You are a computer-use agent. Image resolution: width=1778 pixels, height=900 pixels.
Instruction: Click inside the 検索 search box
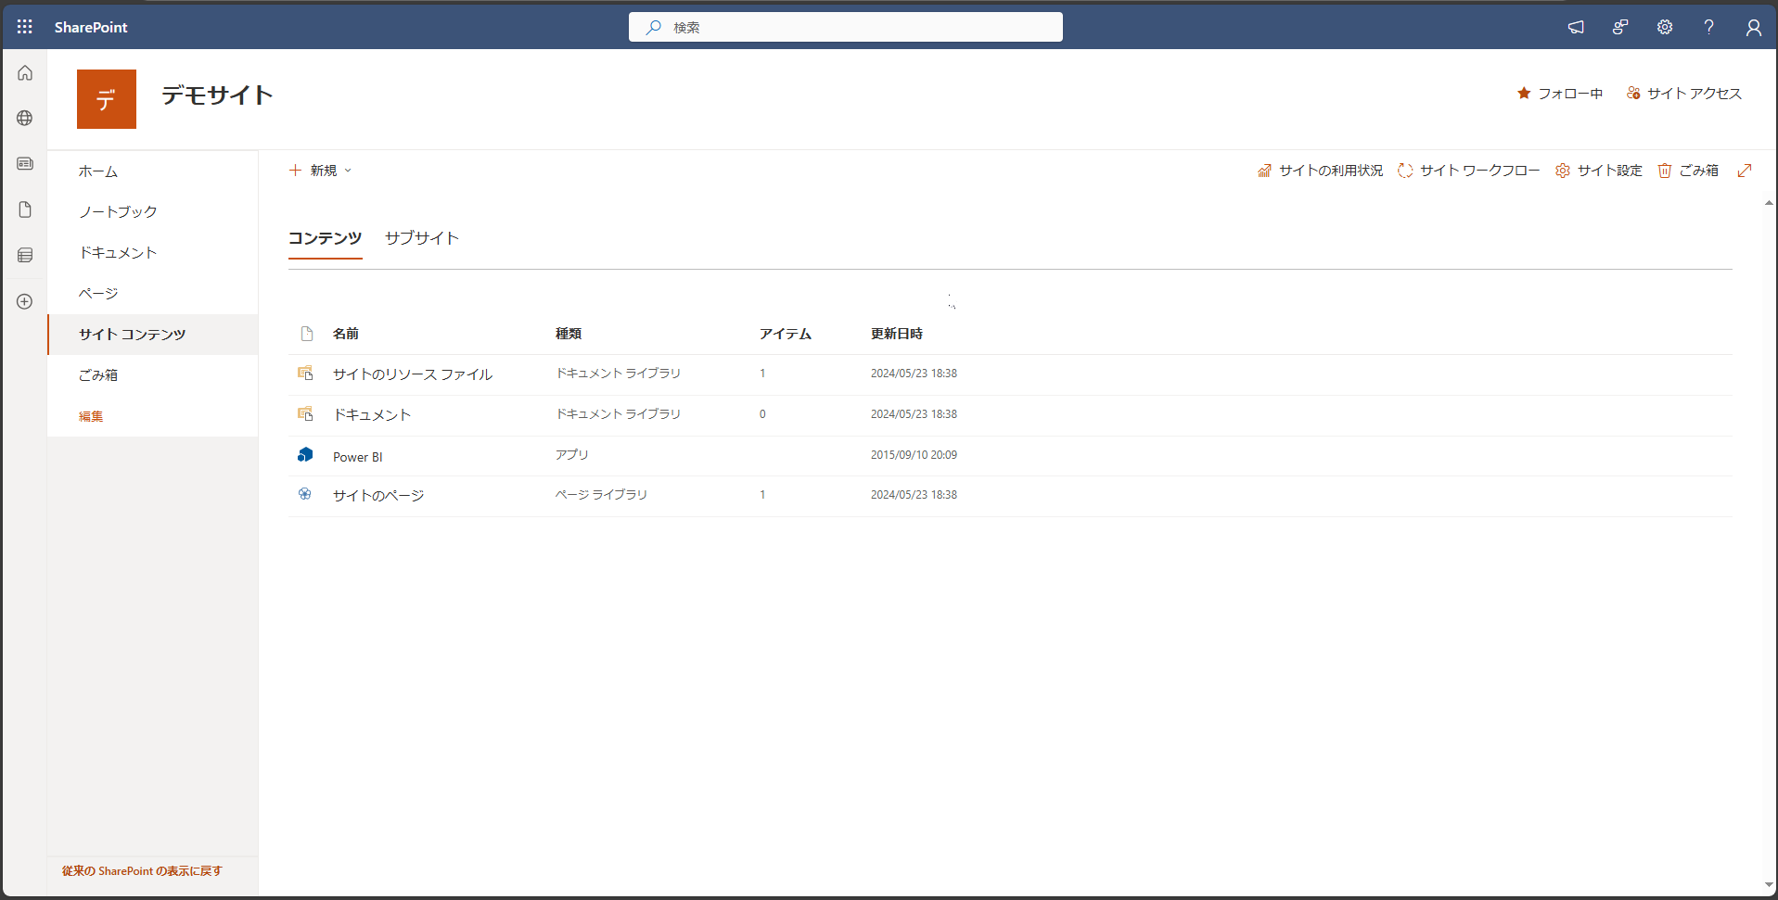[845, 27]
